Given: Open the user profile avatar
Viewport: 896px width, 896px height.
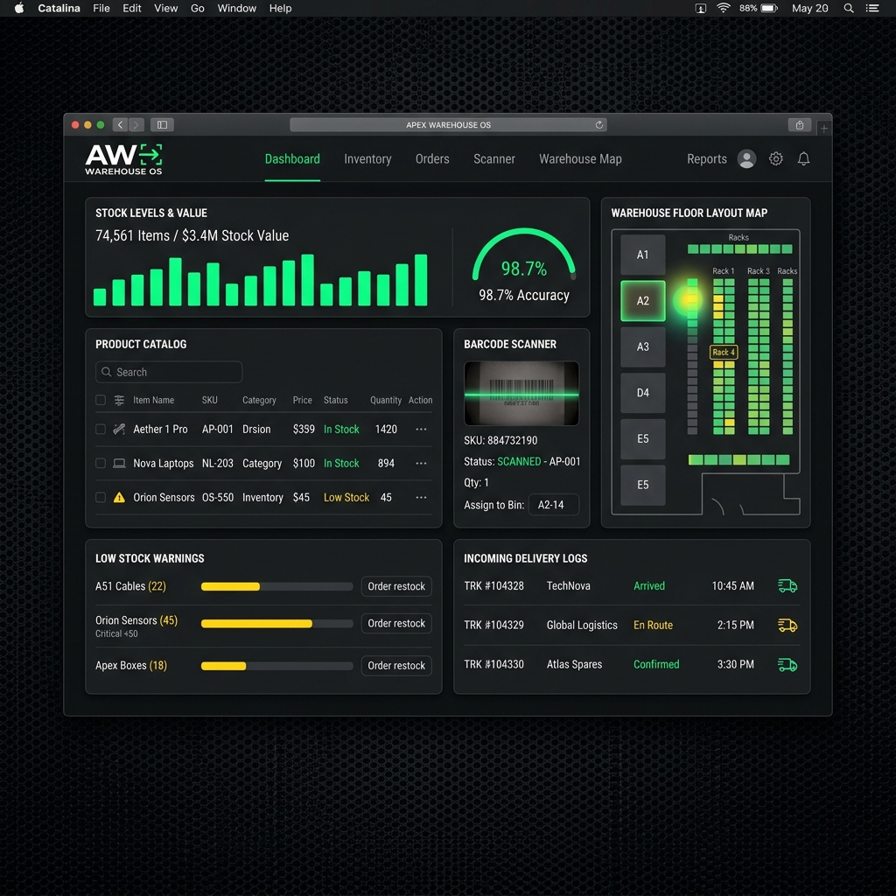Looking at the screenshot, I should point(746,159).
